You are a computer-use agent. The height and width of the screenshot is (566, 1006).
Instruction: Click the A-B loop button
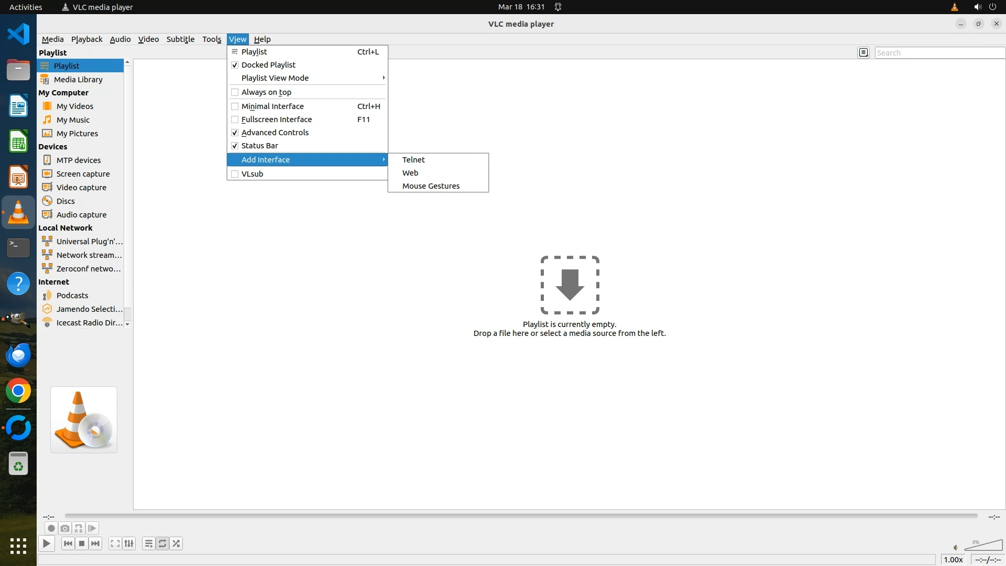pyautogui.click(x=79, y=528)
